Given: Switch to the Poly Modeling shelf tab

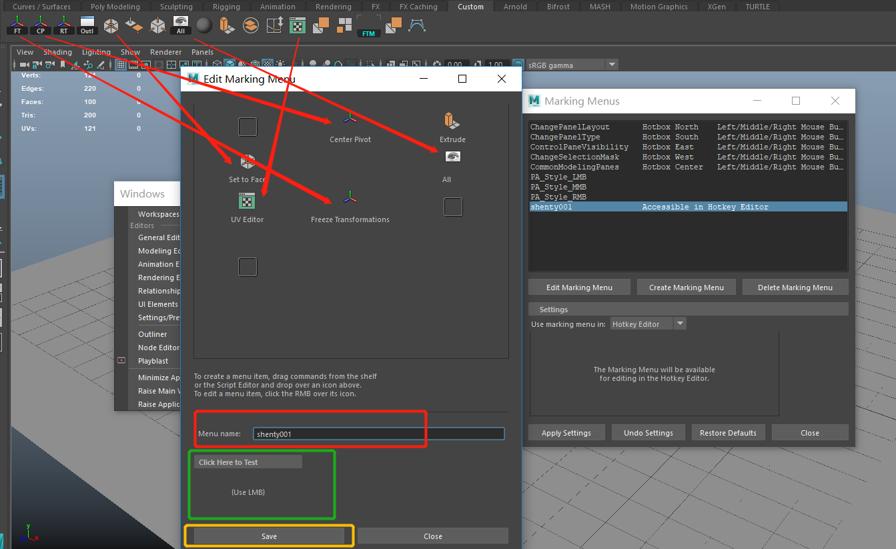Looking at the screenshot, I should click(x=115, y=7).
